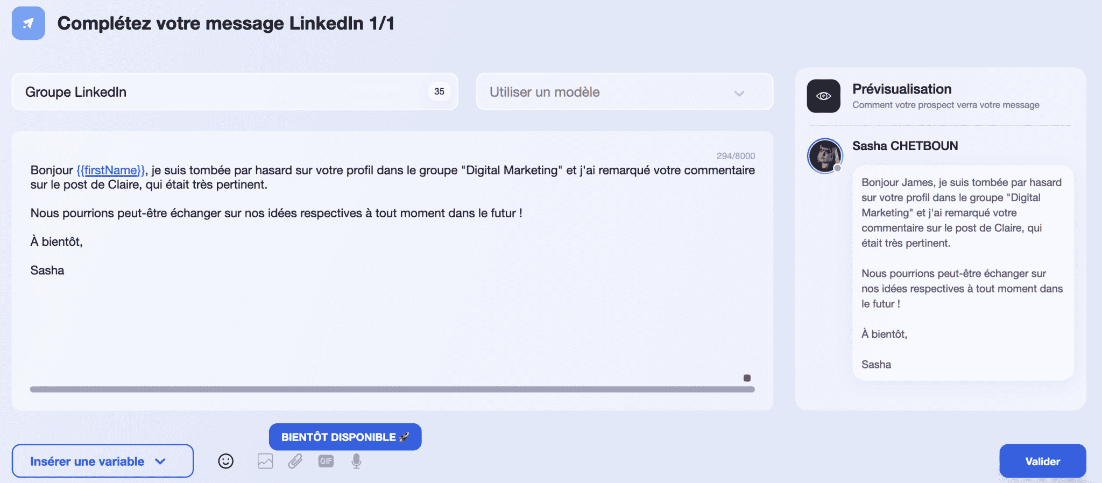Open the emoji picker smiley icon
The image size is (1102, 483).
tap(225, 461)
